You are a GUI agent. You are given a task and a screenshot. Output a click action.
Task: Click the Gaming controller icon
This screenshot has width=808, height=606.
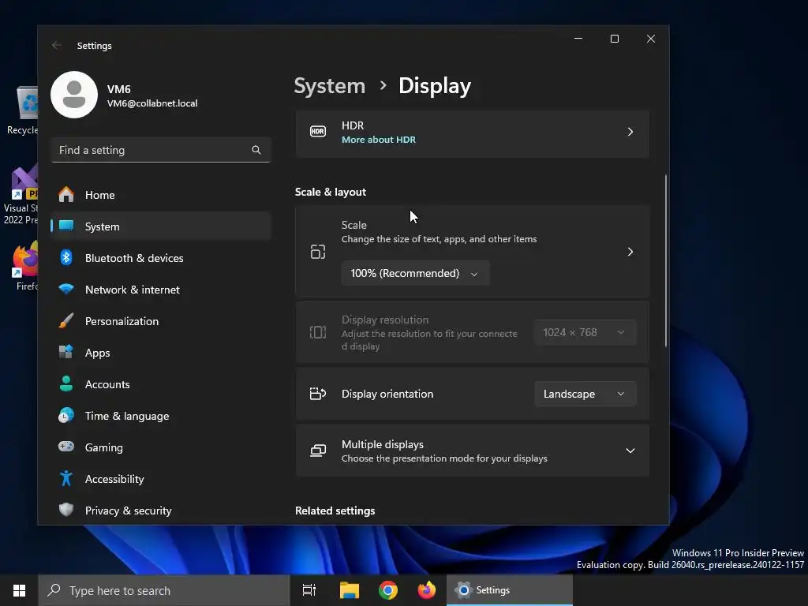[66, 447]
